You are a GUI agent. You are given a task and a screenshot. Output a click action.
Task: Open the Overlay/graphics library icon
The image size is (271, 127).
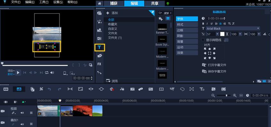(100, 56)
